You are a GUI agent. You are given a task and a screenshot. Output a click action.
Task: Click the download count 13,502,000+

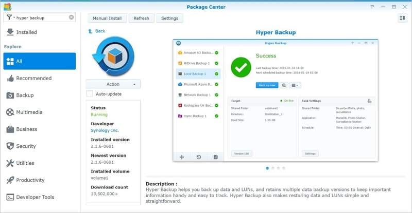105,193
